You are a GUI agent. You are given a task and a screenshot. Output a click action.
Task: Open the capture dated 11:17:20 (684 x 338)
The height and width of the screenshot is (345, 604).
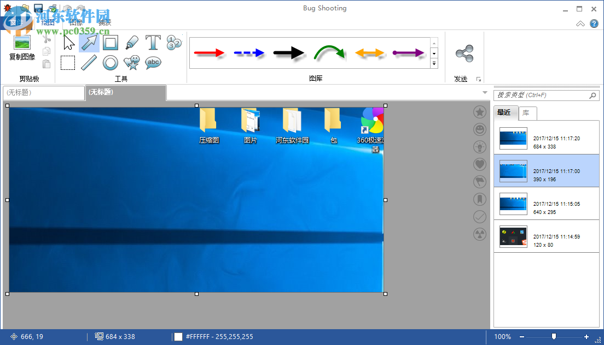pyautogui.click(x=547, y=138)
